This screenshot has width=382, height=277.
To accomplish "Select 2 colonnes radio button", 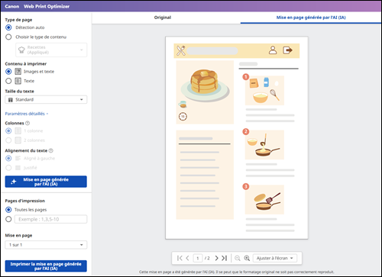I will pos(8,140).
